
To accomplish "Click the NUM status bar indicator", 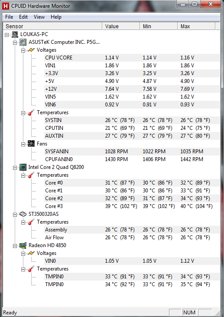I will point(189,313).
